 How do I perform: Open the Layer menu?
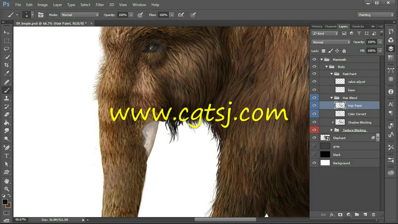57,4
